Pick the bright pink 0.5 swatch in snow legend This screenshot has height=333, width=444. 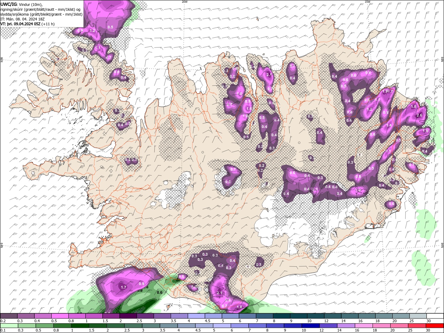[x=60, y=316]
